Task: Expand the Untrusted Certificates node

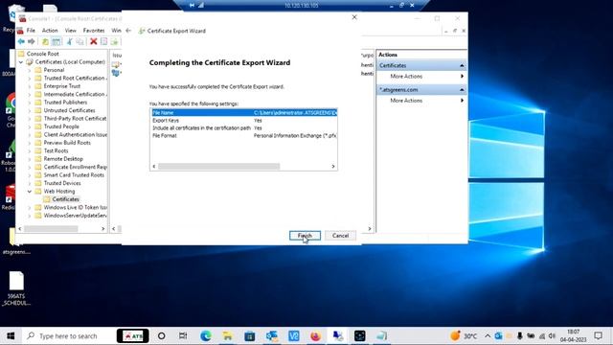Action: tap(30, 111)
